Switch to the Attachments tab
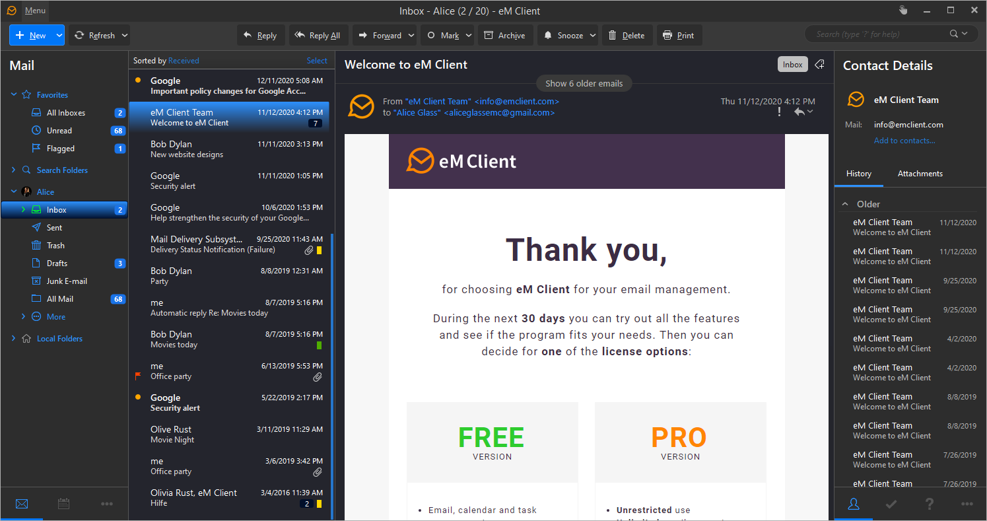This screenshot has width=987, height=521. [920, 174]
